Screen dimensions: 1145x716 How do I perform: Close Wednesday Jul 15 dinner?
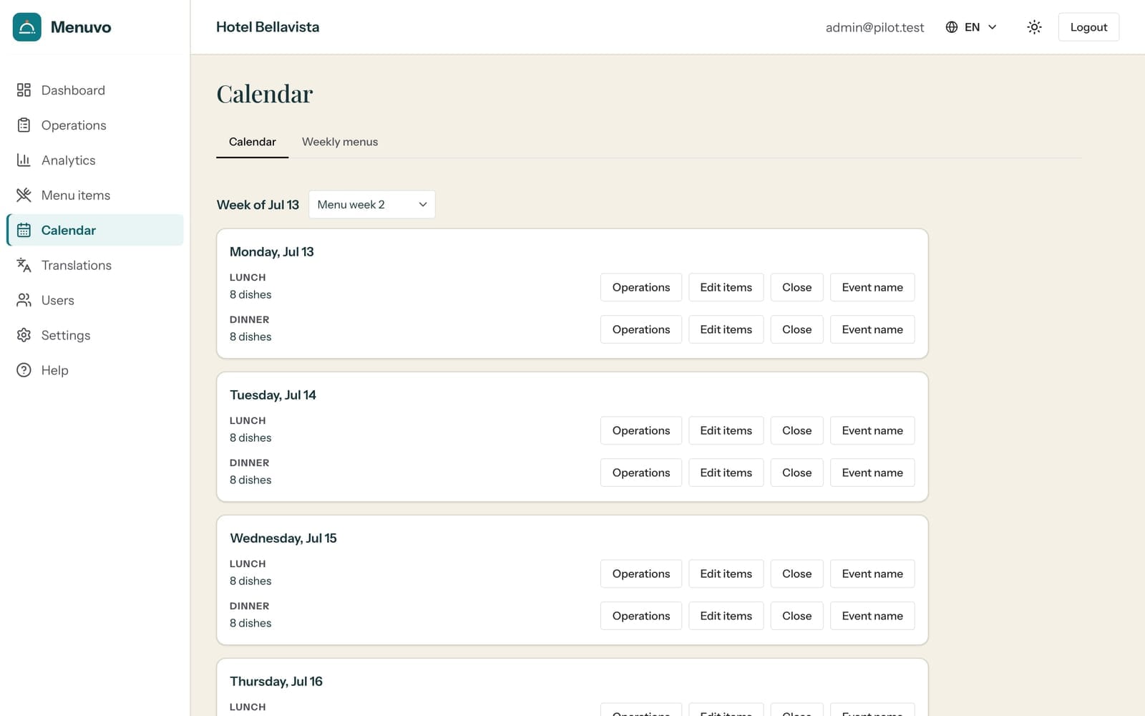click(x=796, y=616)
